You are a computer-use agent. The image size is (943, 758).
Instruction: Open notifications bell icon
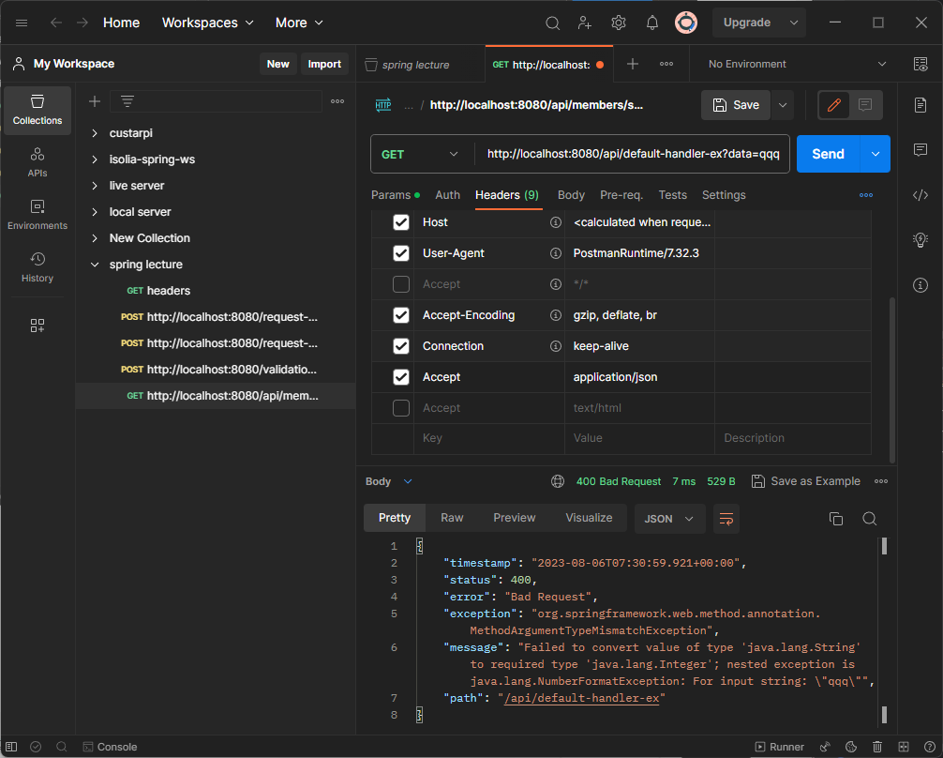(x=651, y=23)
